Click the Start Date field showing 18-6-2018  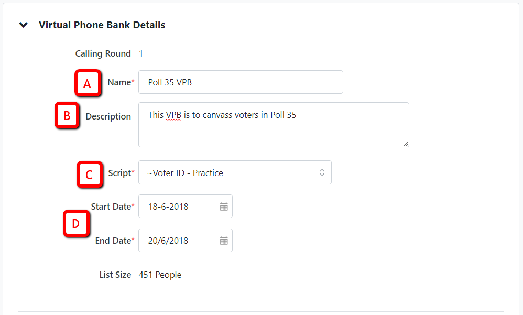[186, 206]
